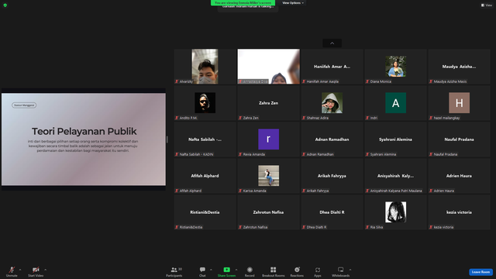Select the Dhea Dialti R tile
This screenshot has width=496, height=279.
pos(332,212)
